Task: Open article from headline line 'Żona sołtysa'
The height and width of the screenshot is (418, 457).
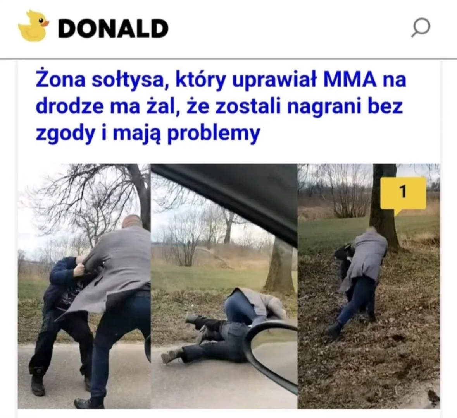Action: point(221,80)
